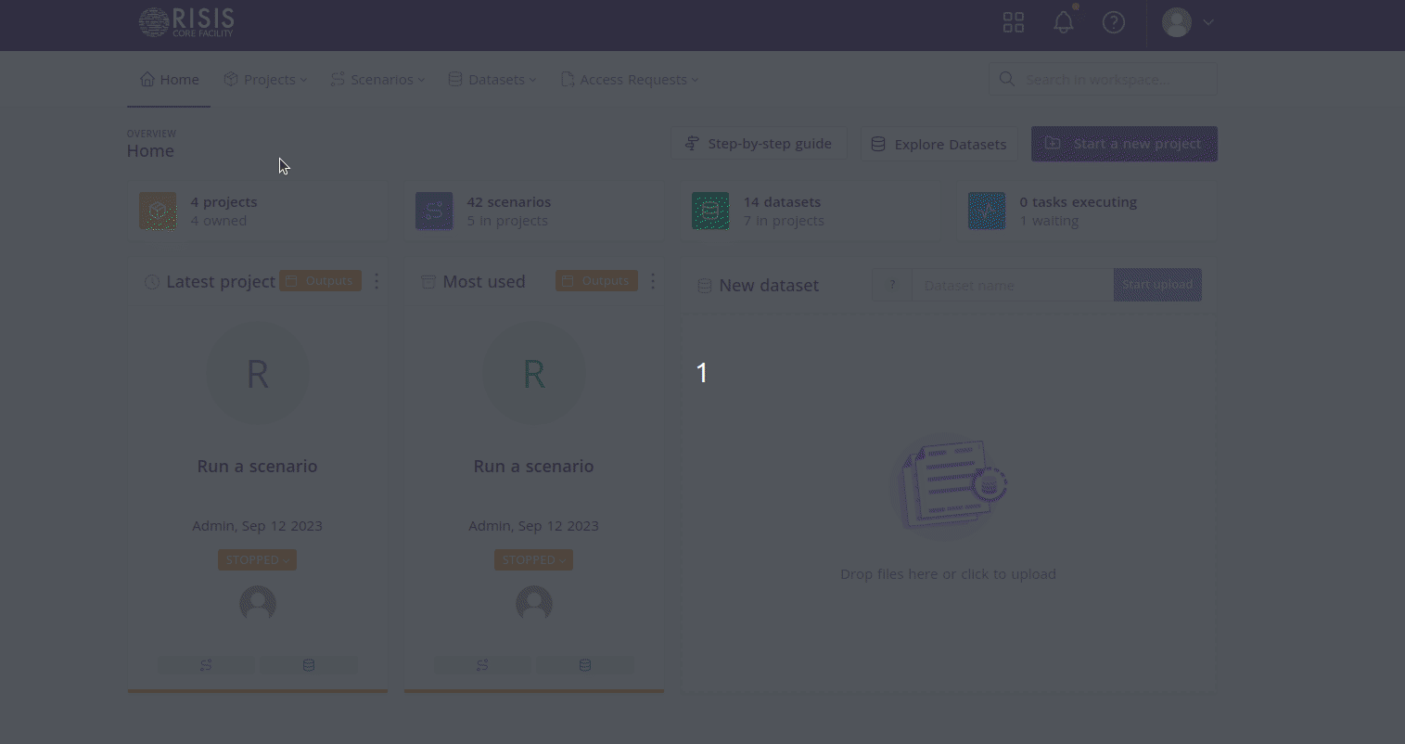The width and height of the screenshot is (1405, 744).
Task: Click the RISIS Core Facility logo
Action: [185, 21]
